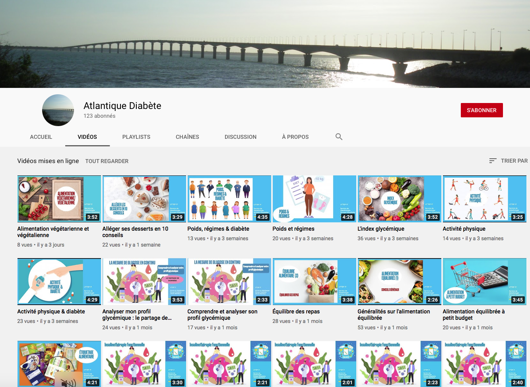Switch to the Accueil tab
Viewport: 530px width, 387px height.
41,137
